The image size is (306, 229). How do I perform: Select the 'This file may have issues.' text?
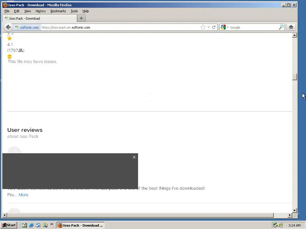tap(32, 61)
